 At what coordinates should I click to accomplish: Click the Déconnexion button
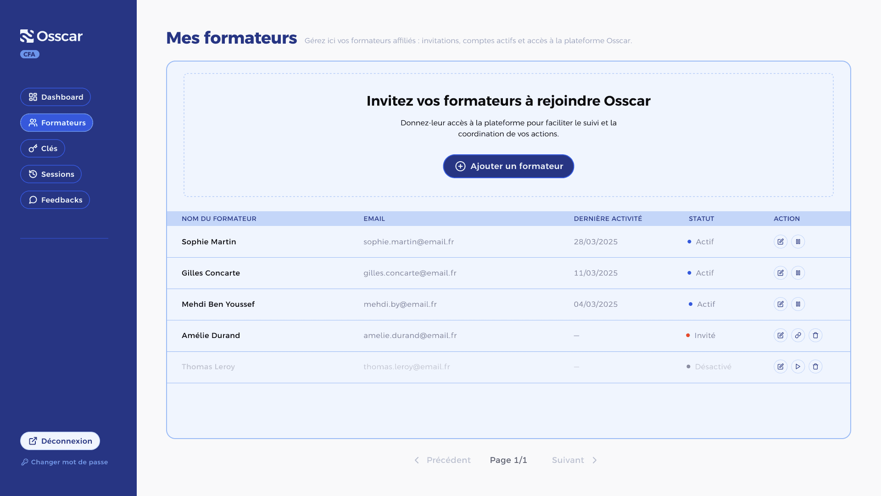[60, 441]
